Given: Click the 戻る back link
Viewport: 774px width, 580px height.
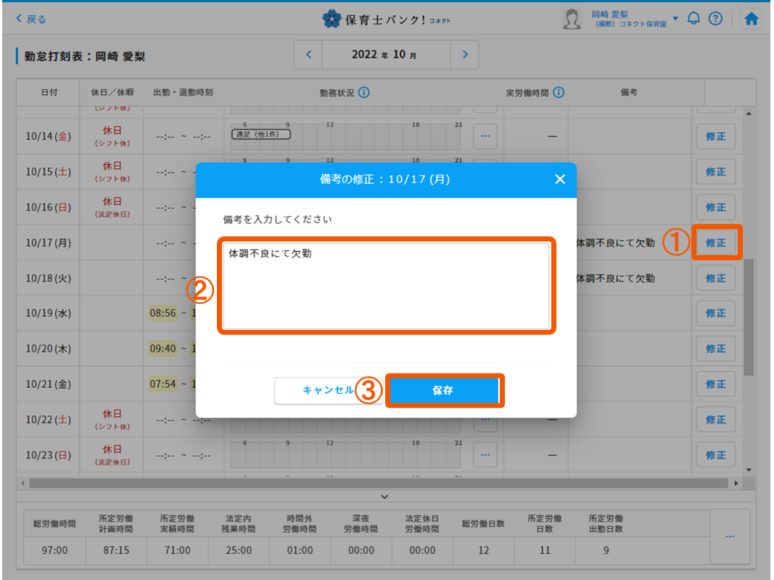Looking at the screenshot, I should click(x=30, y=20).
